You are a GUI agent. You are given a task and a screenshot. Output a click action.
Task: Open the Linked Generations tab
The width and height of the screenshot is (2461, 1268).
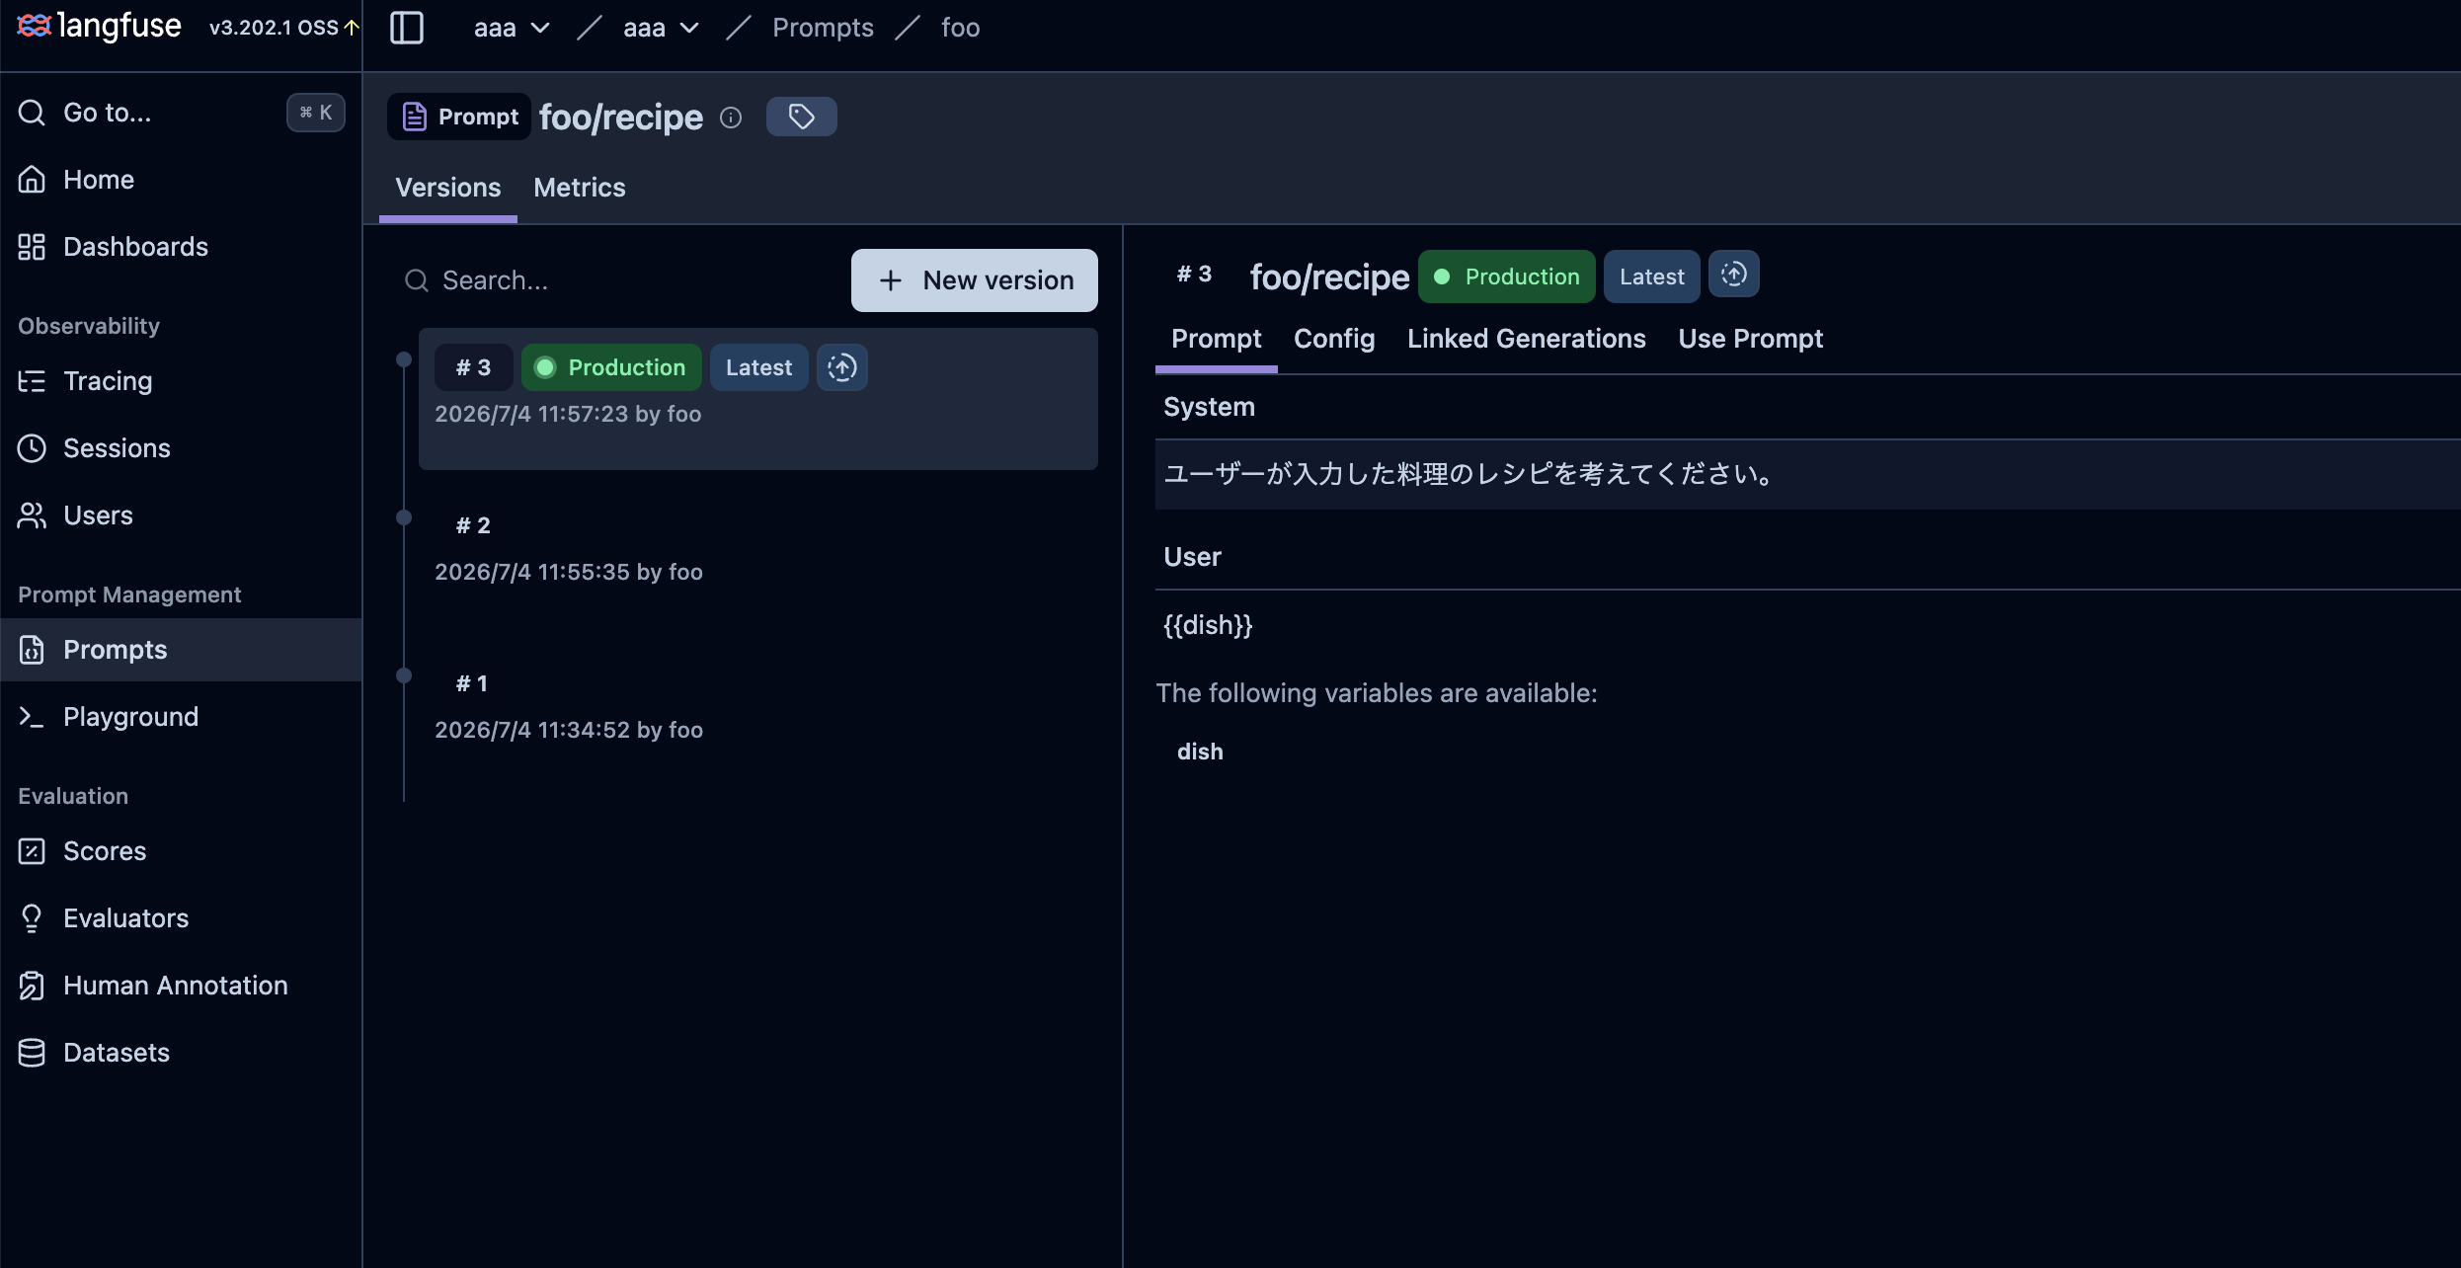point(1527,339)
